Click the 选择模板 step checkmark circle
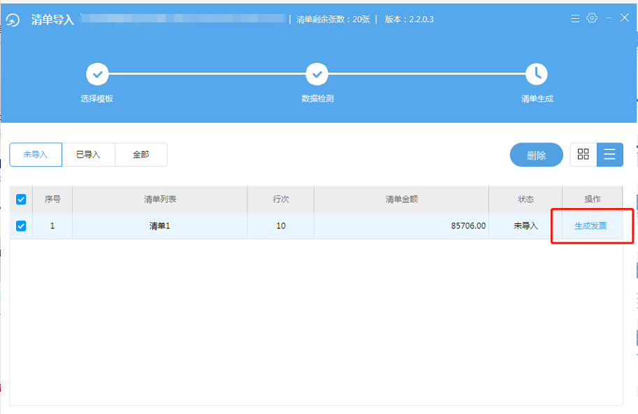This screenshot has height=414, width=638. coord(97,73)
